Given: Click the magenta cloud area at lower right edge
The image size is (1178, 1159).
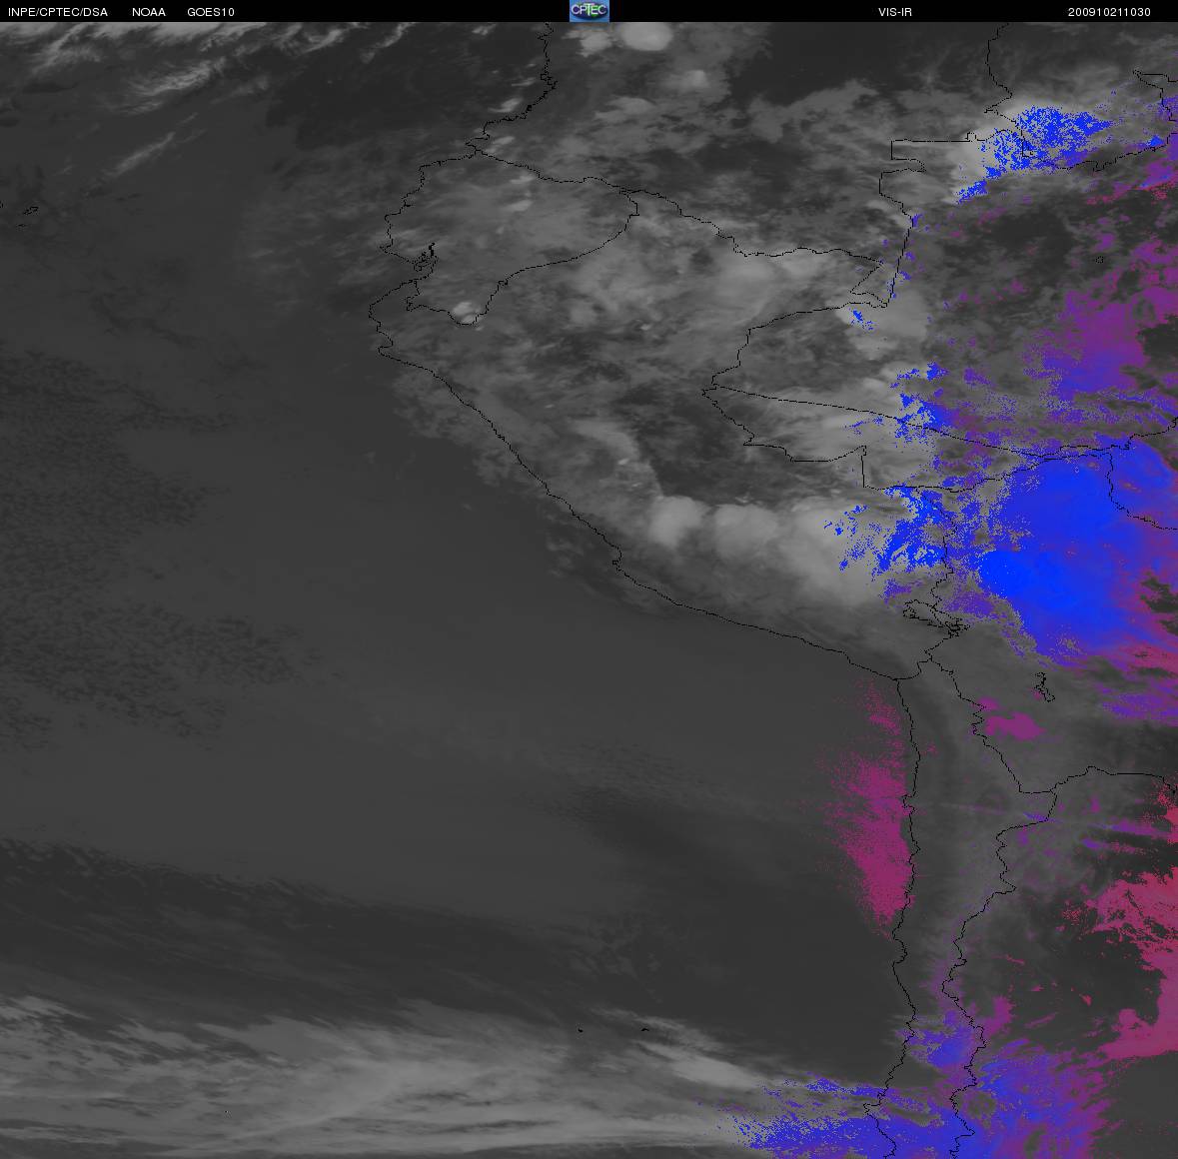Looking at the screenshot, I should 1139,959.
